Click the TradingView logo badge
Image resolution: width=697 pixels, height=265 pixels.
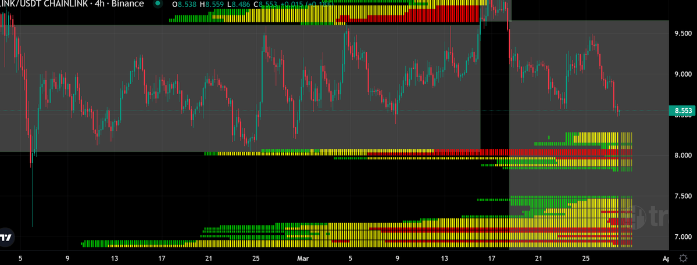coord(6,237)
